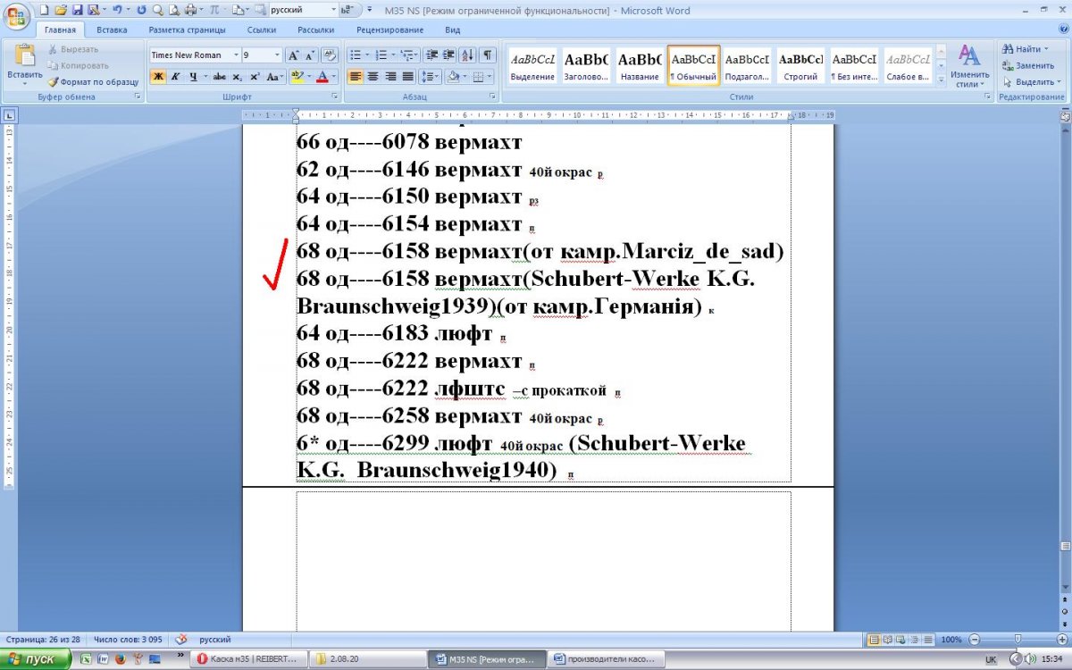Apply strikethrough formatting
Image resolution: width=1072 pixels, height=670 pixels.
point(220,77)
